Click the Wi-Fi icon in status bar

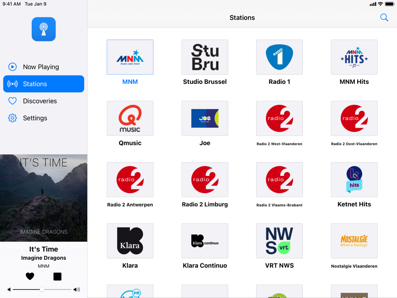point(380,4)
